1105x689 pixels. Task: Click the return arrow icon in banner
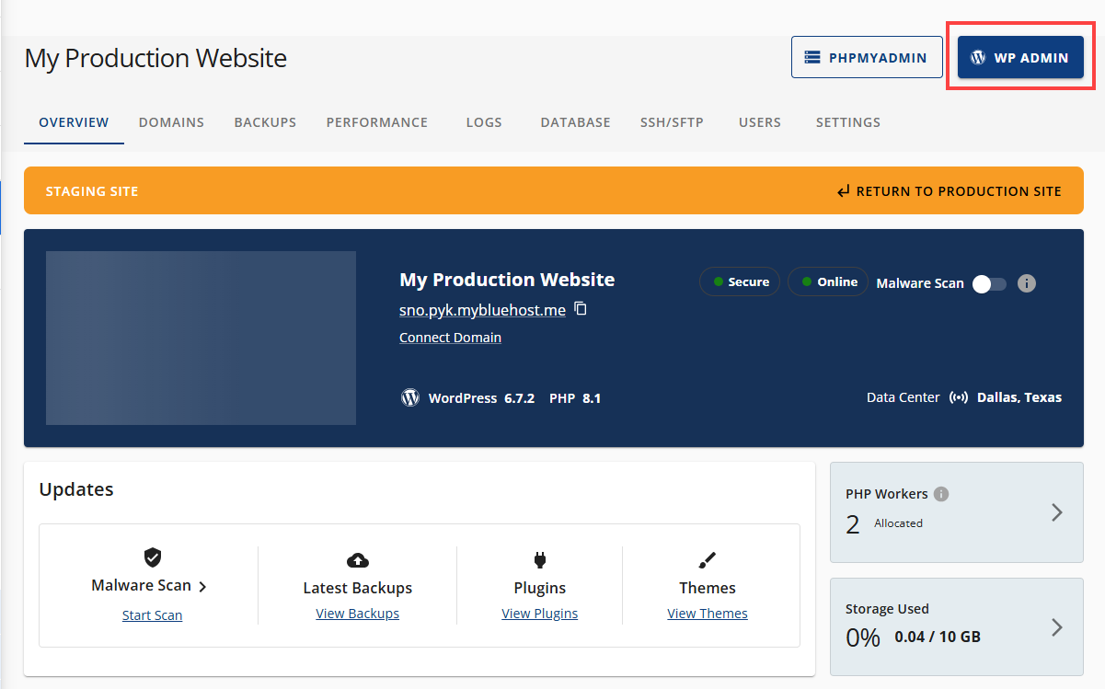click(844, 191)
